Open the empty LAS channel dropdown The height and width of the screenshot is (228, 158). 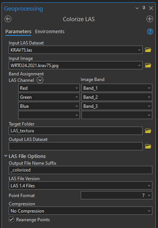coord(49,115)
